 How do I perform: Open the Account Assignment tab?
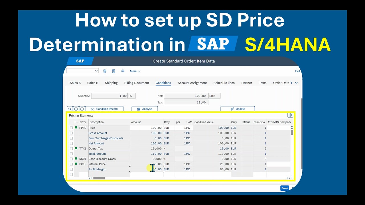192,83
